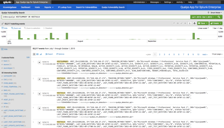The width and height of the screenshot is (224, 128).
Task: Expand event 2 details arrow
Action: click(39, 79)
